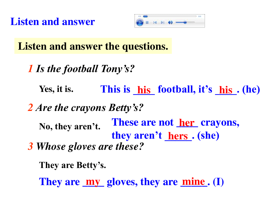Click the answer 'No, they aren't.'
This screenshot has height=208, width=278.
(70, 127)
